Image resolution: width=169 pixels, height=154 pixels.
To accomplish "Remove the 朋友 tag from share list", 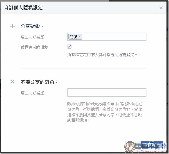I will [x=79, y=36].
